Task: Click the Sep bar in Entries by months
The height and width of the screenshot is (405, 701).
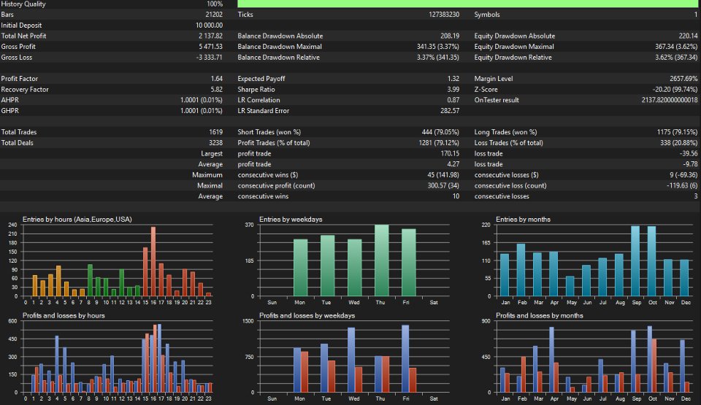Action: click(635, 261)
